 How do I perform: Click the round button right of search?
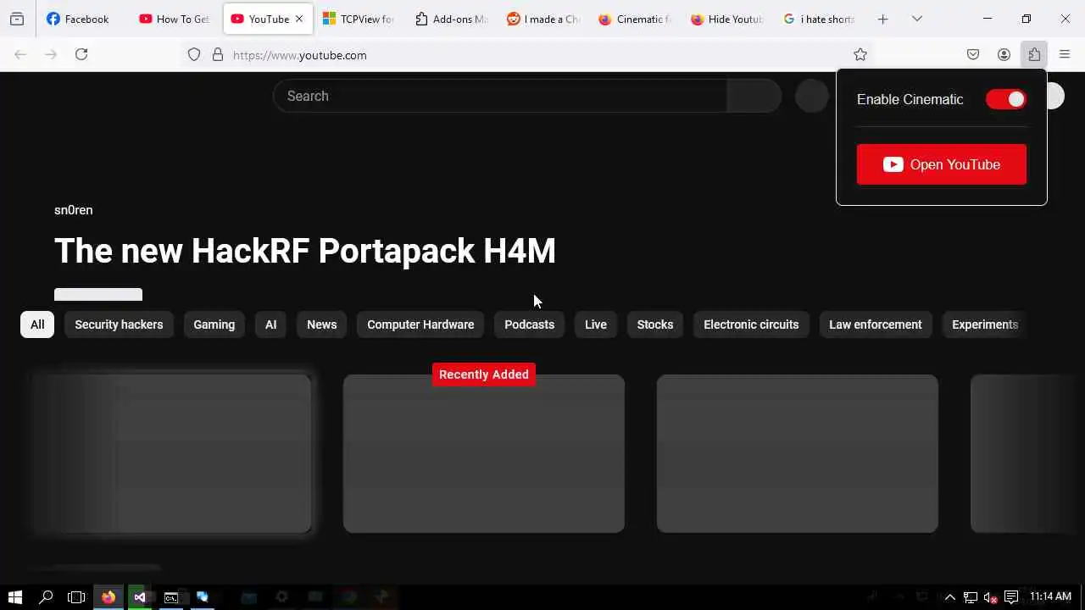(811, 96)
